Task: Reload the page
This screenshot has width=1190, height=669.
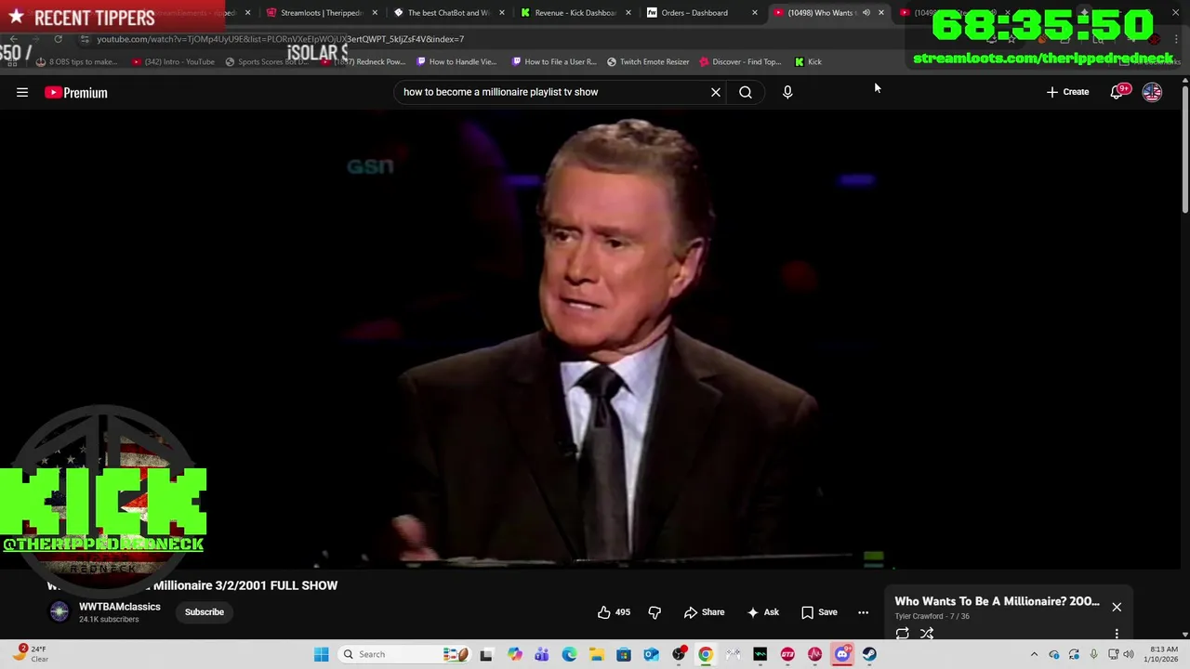Action: 58,39
